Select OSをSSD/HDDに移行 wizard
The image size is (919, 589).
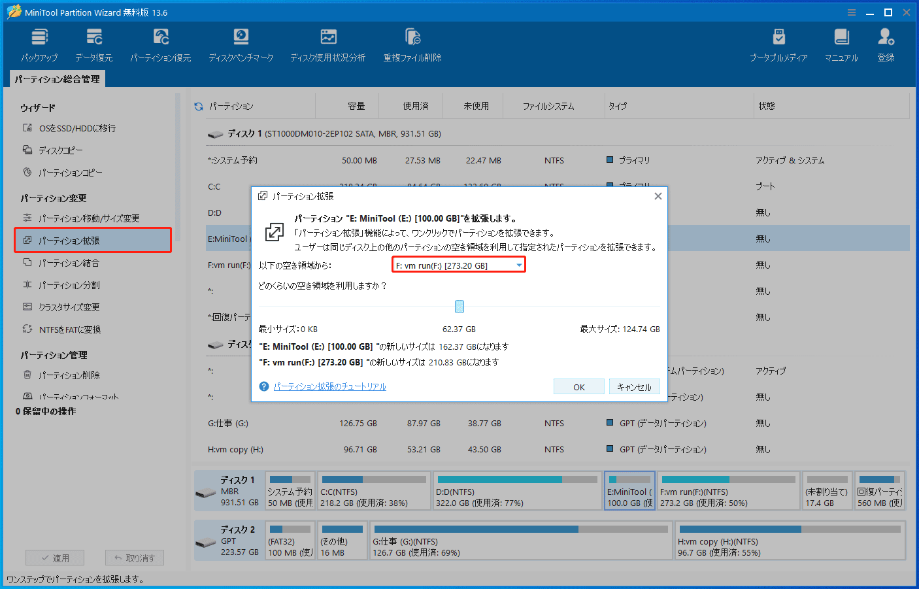(x=77, y=128)
